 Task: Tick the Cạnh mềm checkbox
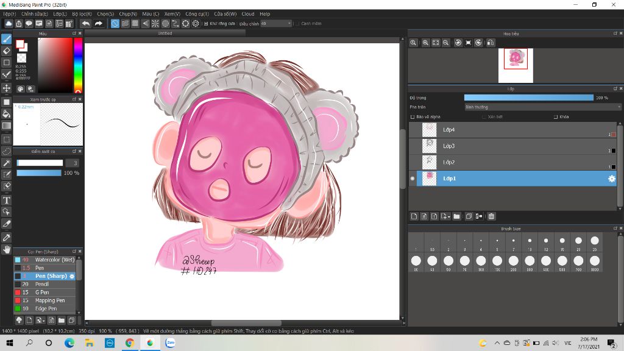coord(297,24)
